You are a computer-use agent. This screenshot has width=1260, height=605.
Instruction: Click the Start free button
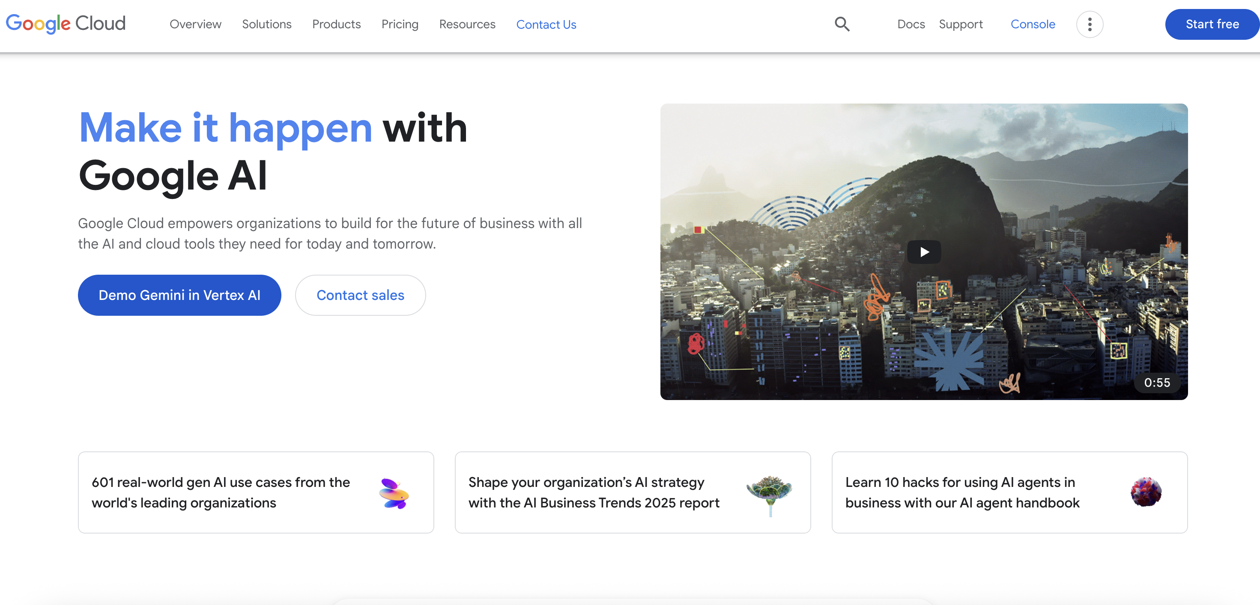coord(1212,24)
